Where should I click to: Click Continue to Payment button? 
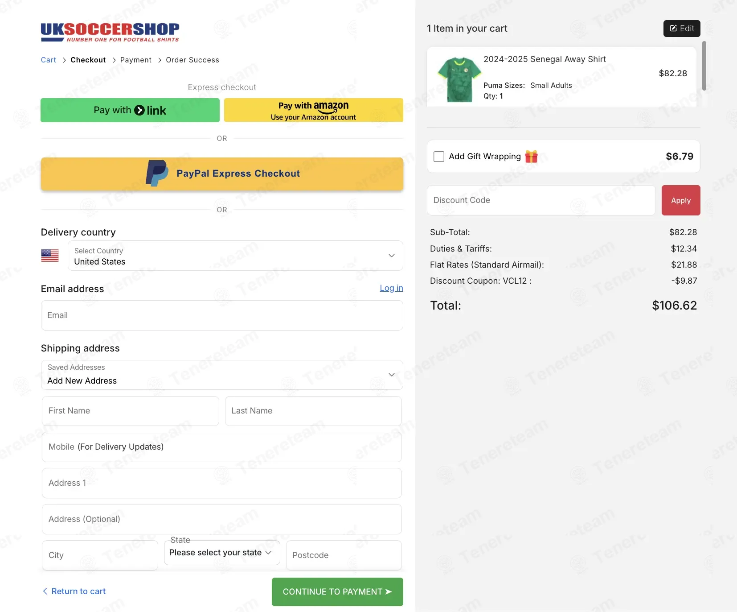(x=337, y=592)
